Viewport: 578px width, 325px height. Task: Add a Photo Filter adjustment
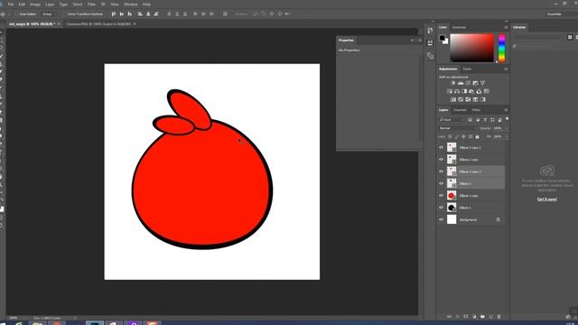tap(471, 91)
